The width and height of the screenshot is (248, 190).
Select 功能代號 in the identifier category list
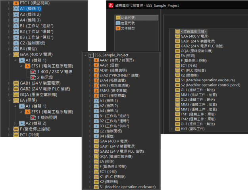[128, 18]
